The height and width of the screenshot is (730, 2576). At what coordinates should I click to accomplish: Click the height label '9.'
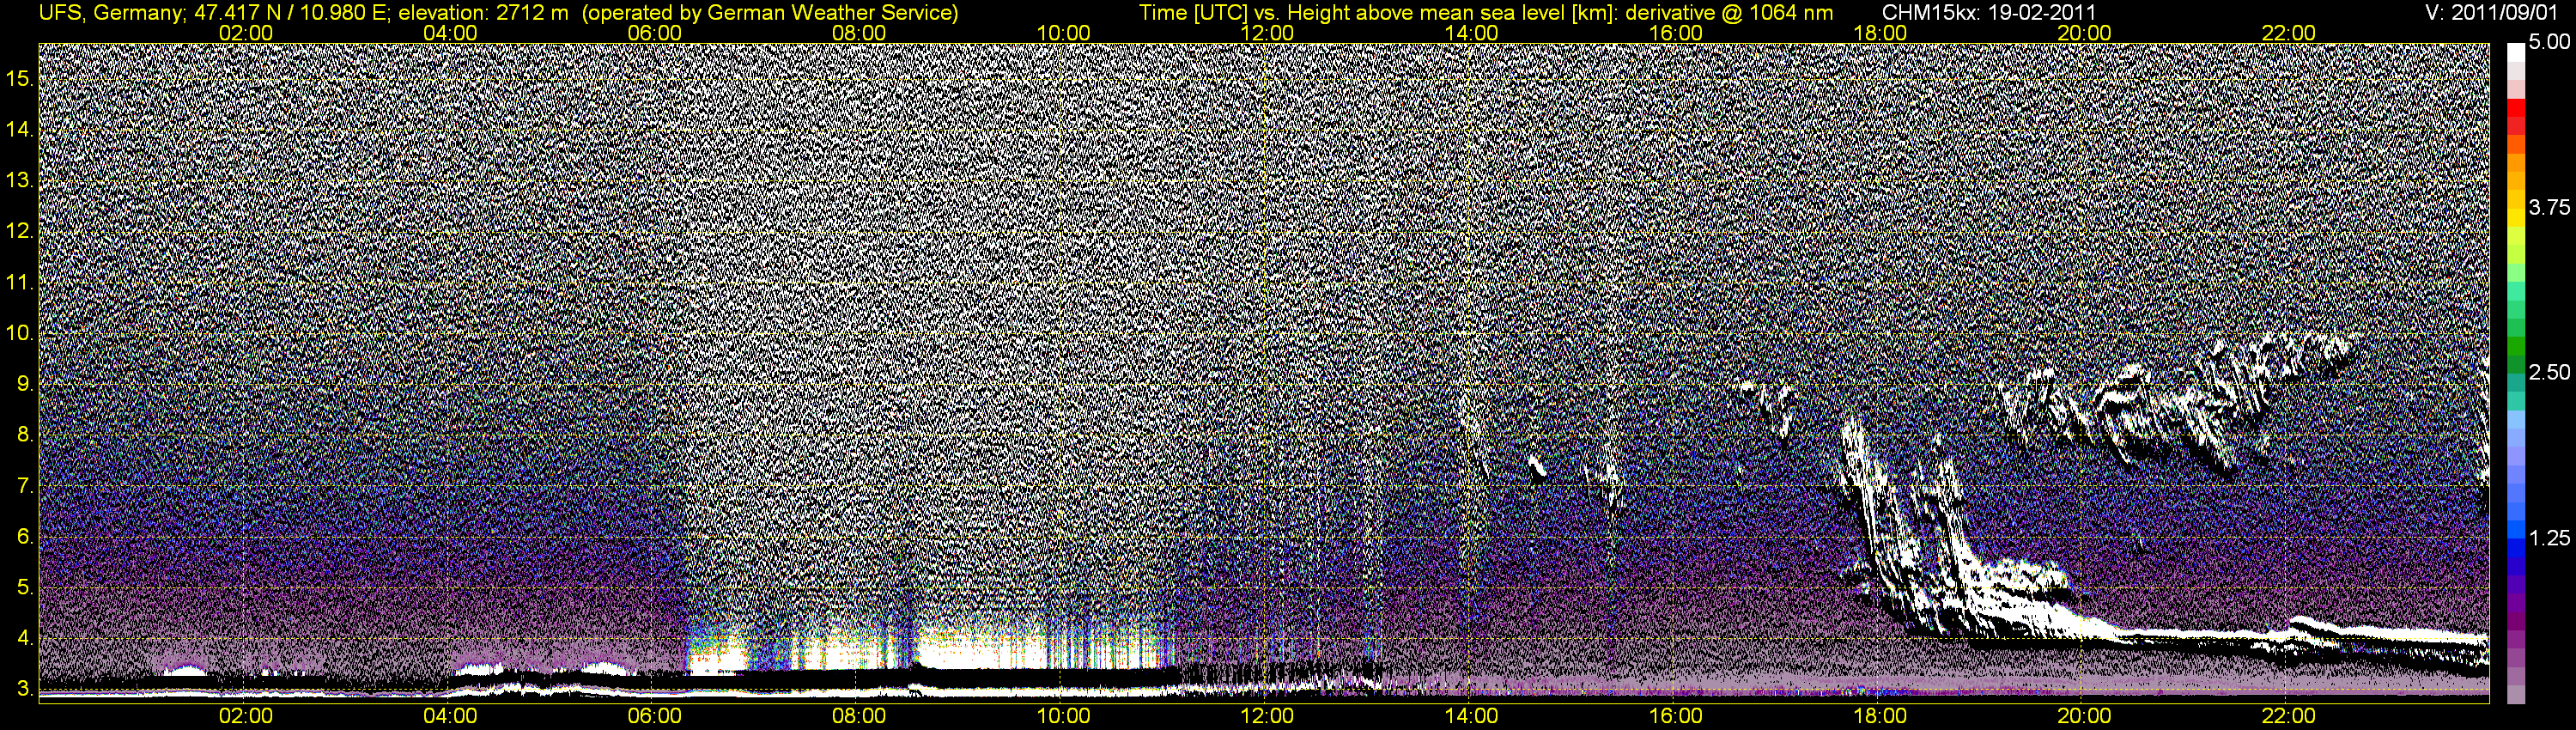26,384
